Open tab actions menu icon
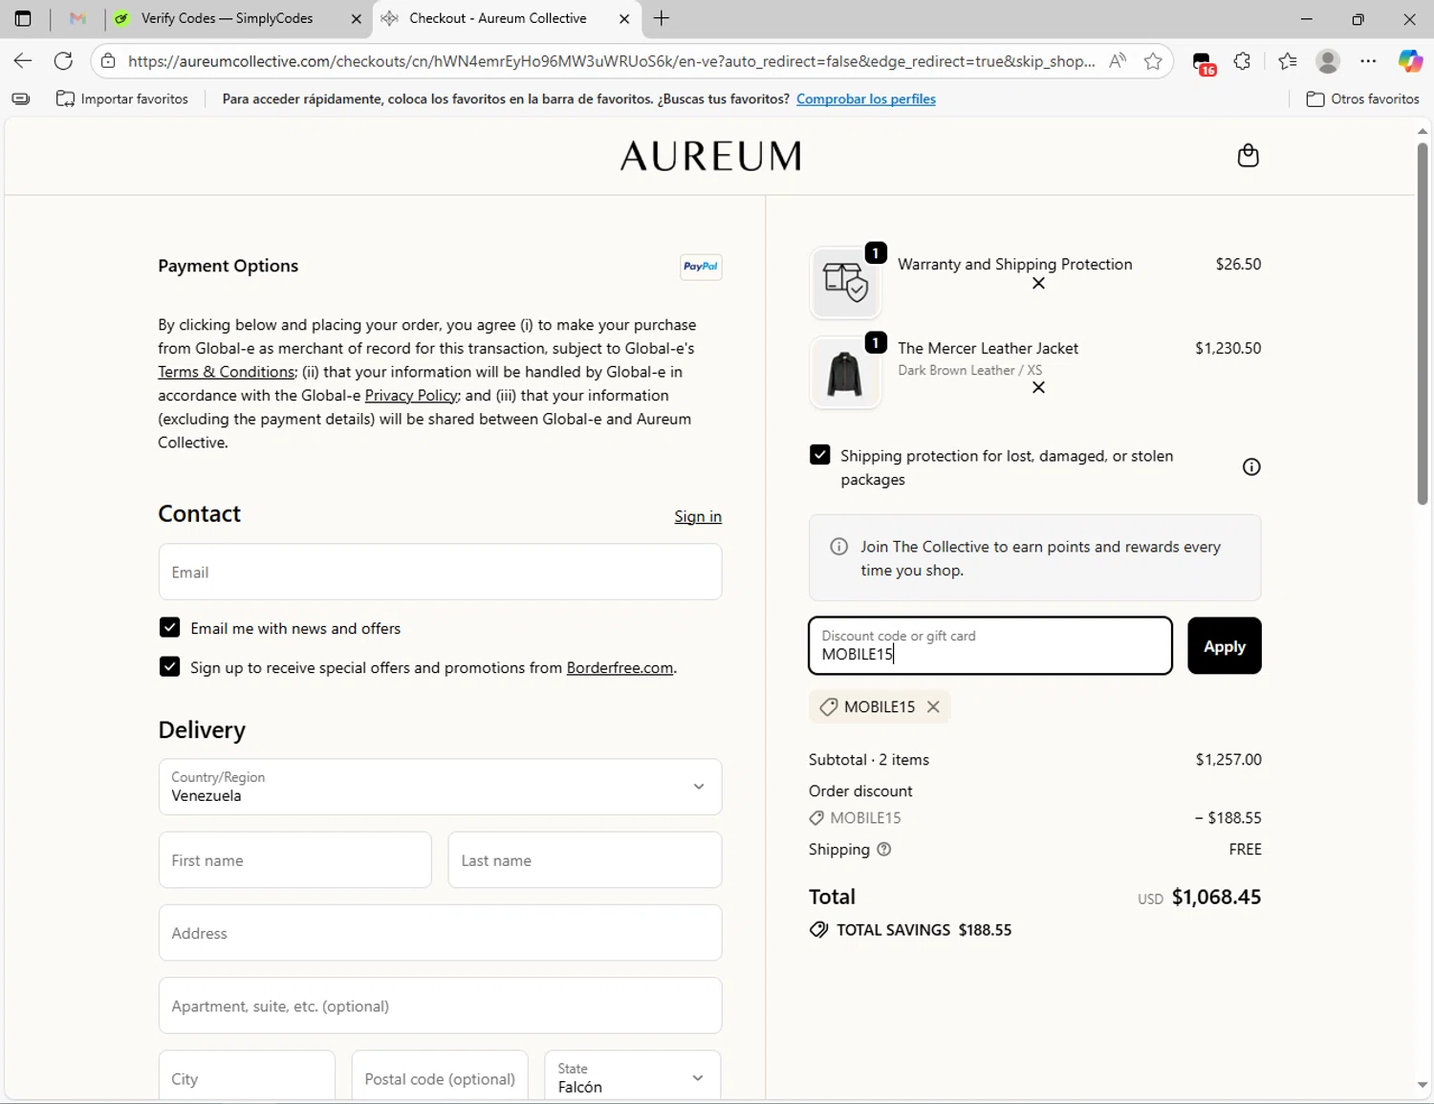This screenshot has width=1434, height=1104. (23, 18)
